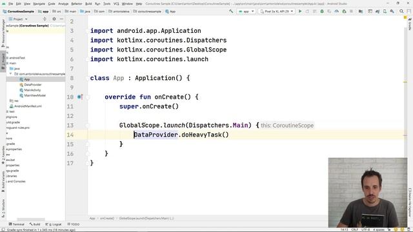Screen dimensions: 413x232
Task: Collapse code fold at class App line 8
Action: 88,78
